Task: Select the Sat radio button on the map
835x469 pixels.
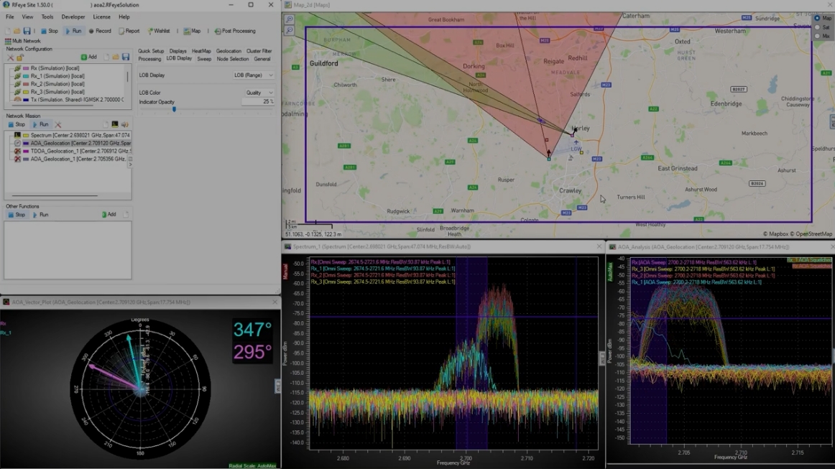Action: pyautogui.click(x=817, y=27)
